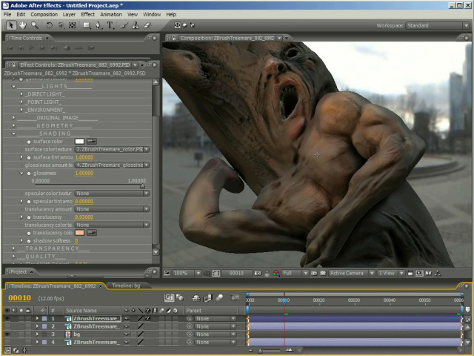
Task: Click the timeline graph editor icon
Action: [x=236, y=298]
